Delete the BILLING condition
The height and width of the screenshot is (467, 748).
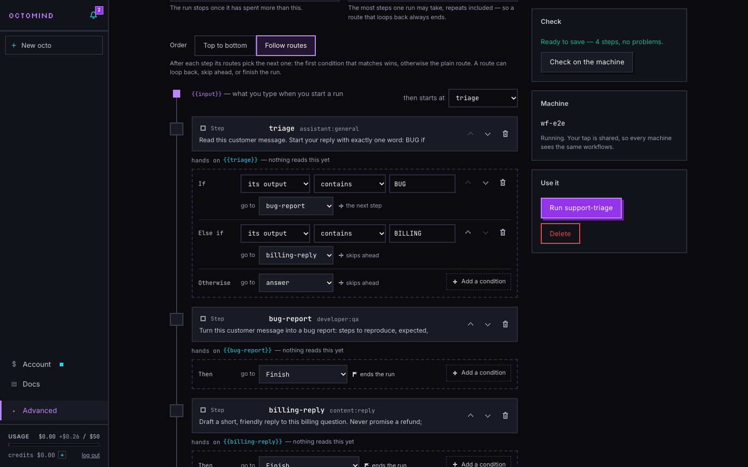(503, 232)
